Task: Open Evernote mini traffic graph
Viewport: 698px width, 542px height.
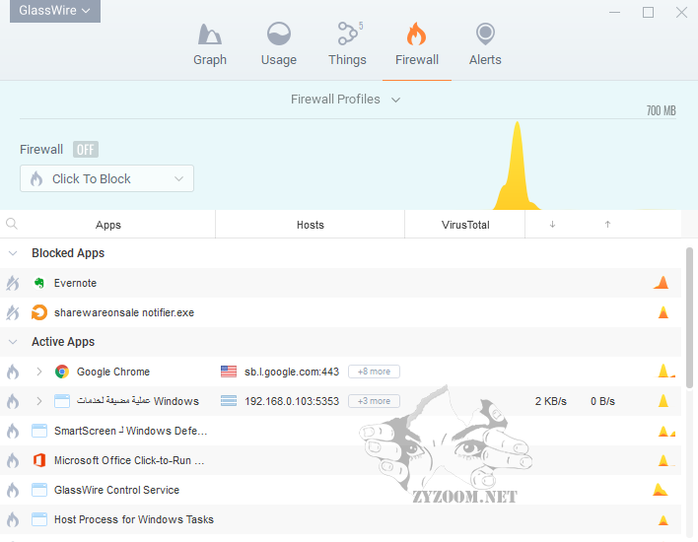Action: (662, 283)
